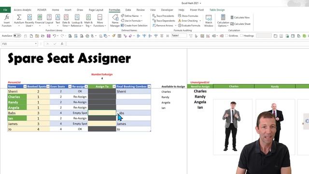Screen dimensions: 309x174
Task: Select Ian in the Need to Assign list
Action: pos(200,107)
